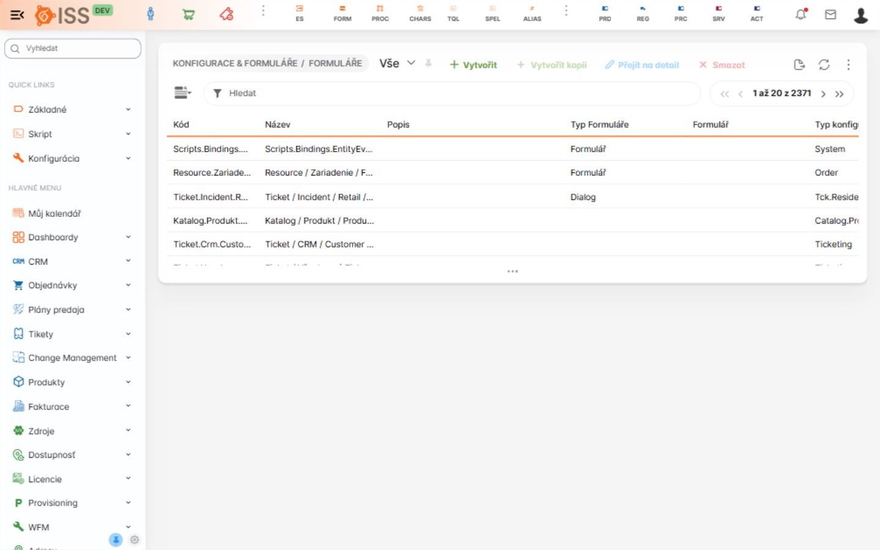Click Vytvořit kopii button
880x550 pixels.
point(552,65)
